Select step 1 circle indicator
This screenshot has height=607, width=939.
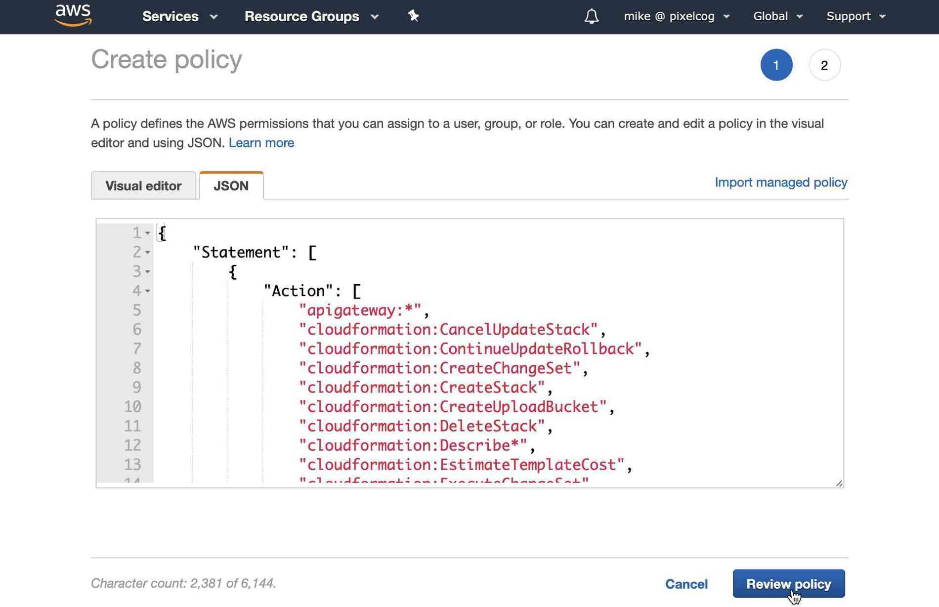(776, 65)
